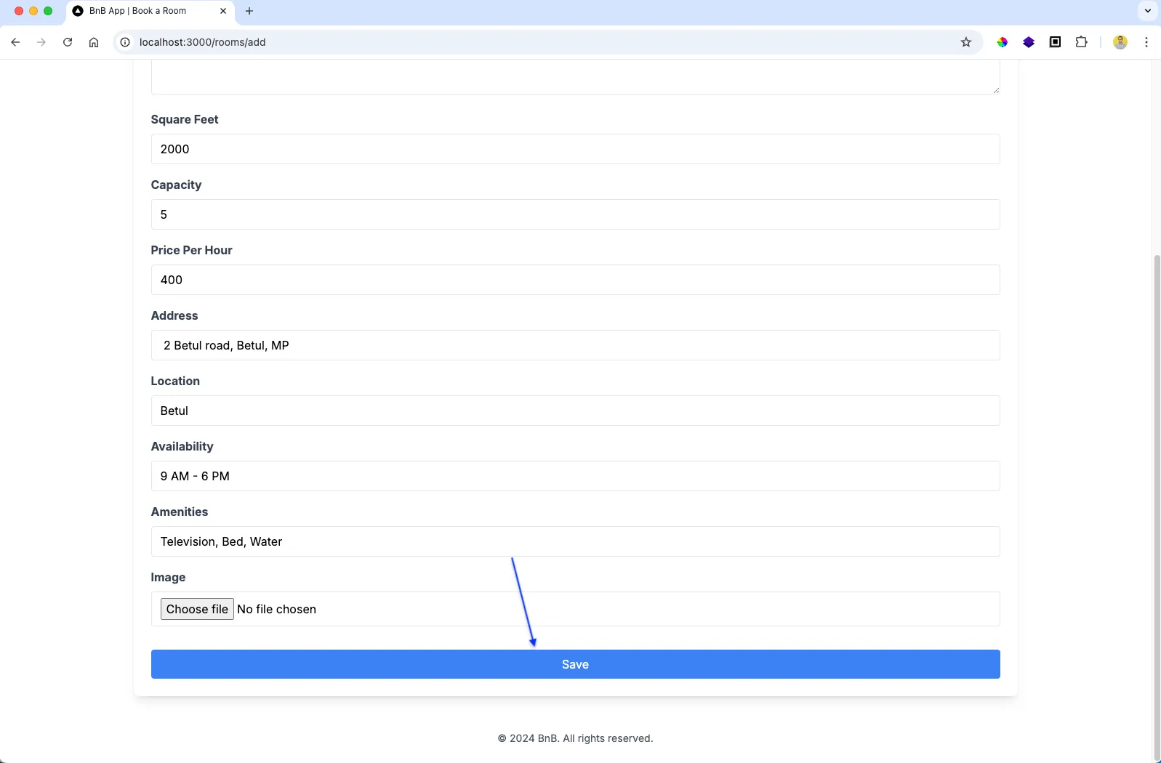Image resolution: width=1161 pixels, height=763 pixels.
Task: Expand the tab search dropdown
Action: tap(1147, 11)
